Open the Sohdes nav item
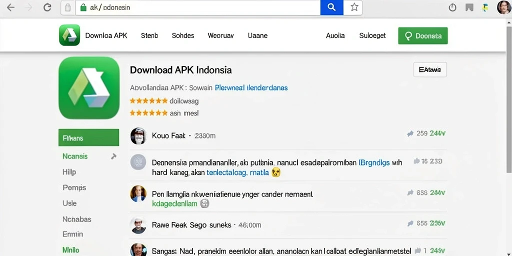 click(x=183, y=35)
